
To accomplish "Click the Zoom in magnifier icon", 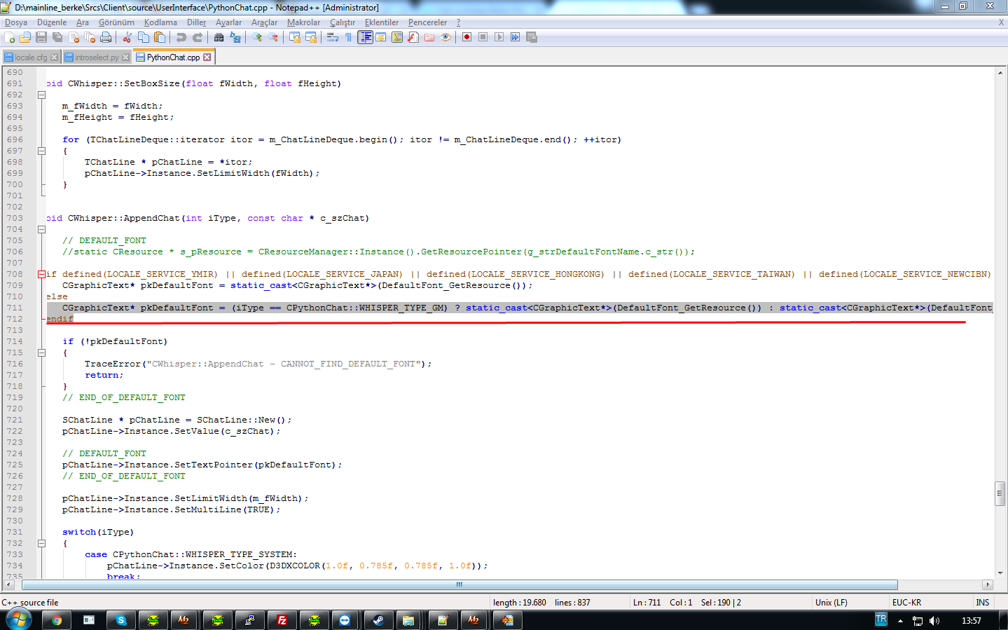I will (x=257, y=37).
